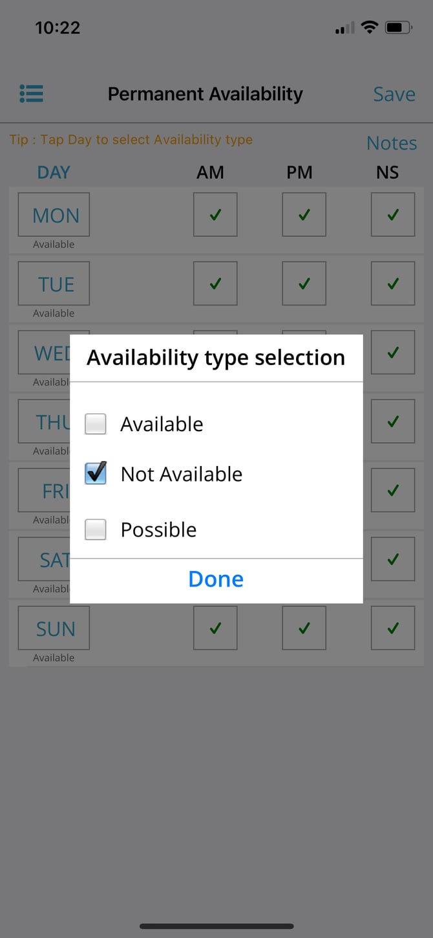Open the Notes link
Screen dimensions: 433x938
coord(392,143)
